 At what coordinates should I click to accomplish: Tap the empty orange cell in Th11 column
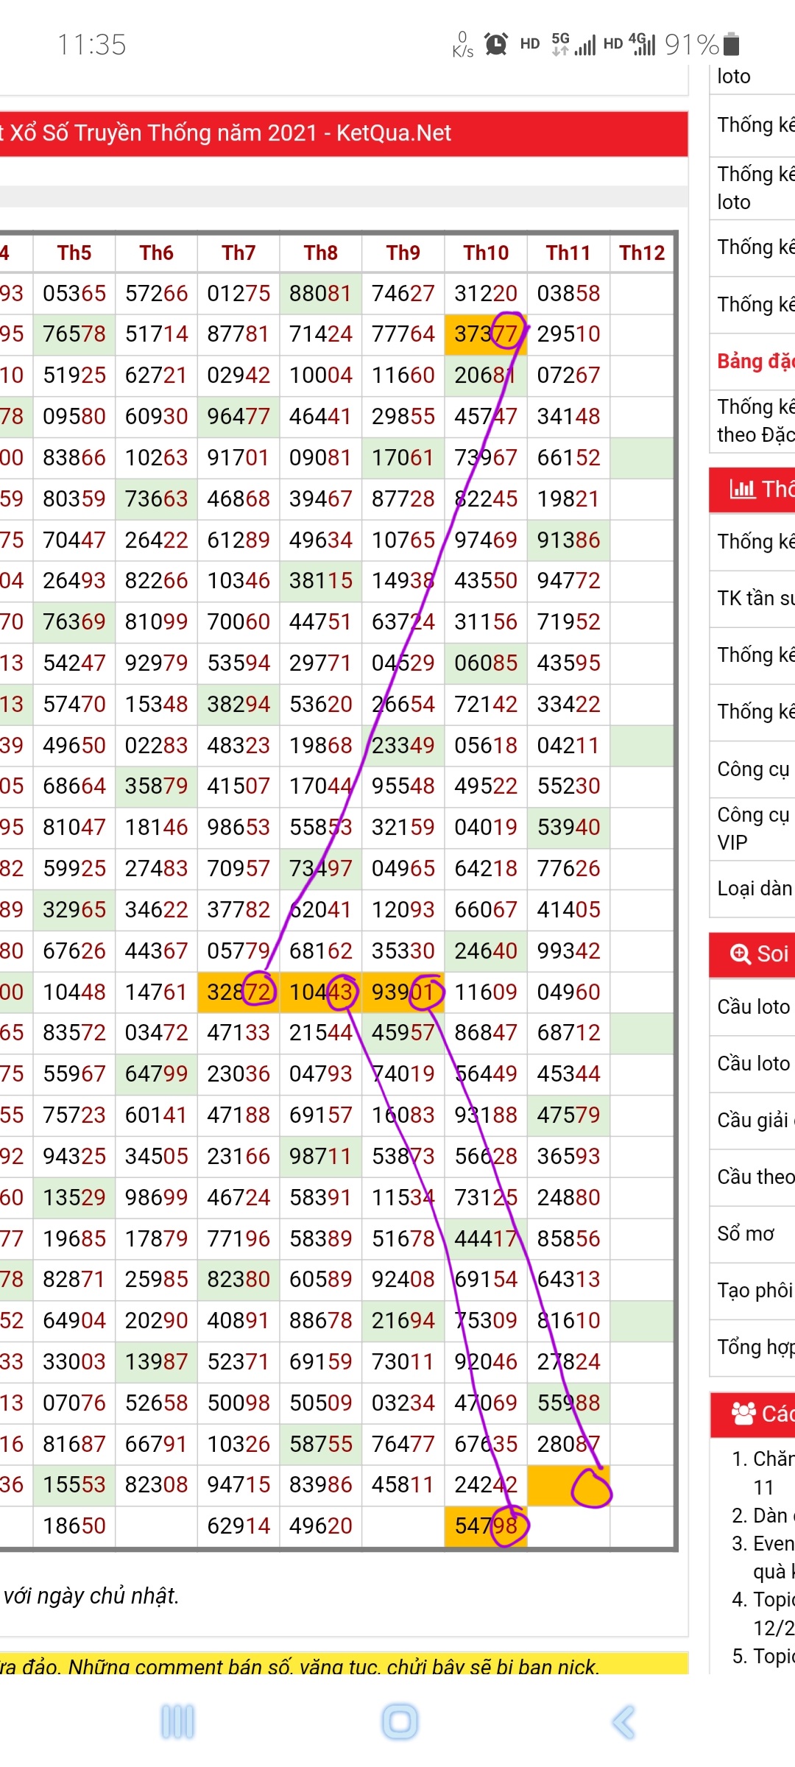coord(568,1484)
